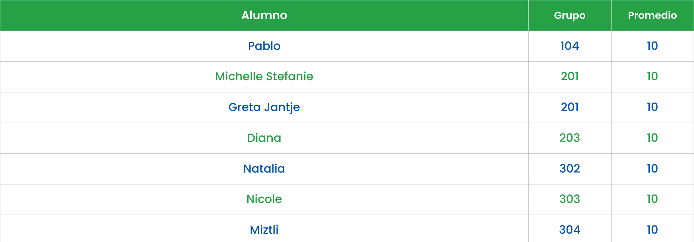The image size is (694, 242).
Task: Click the Promedio column header
Action: coord(652,15)
